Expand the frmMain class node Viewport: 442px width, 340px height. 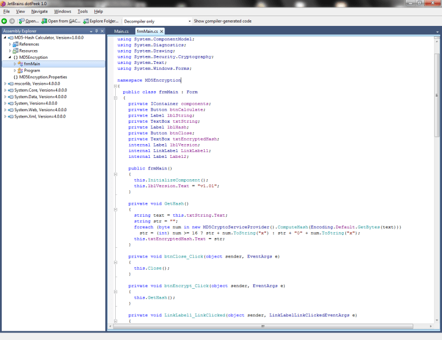click(14, 64)
